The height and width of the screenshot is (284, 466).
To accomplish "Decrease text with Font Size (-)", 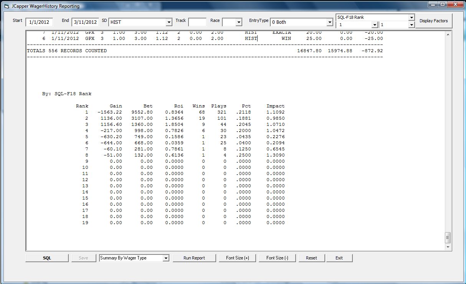I will [x=277, y=258].
